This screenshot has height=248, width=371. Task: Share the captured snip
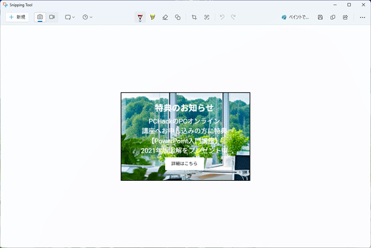(x=345, y=17)
